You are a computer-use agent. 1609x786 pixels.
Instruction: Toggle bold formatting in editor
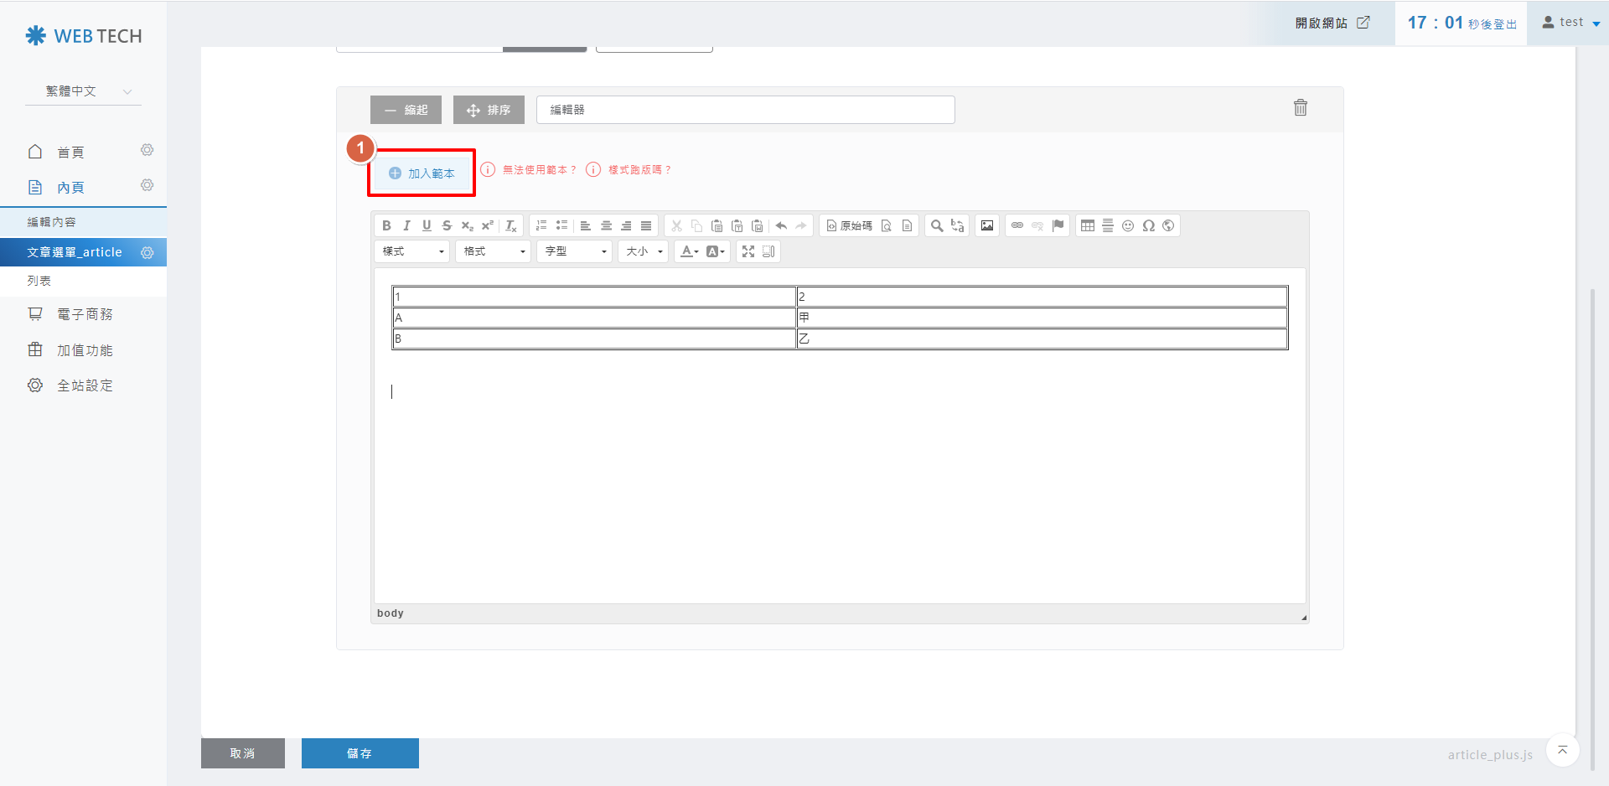(386, 225)
